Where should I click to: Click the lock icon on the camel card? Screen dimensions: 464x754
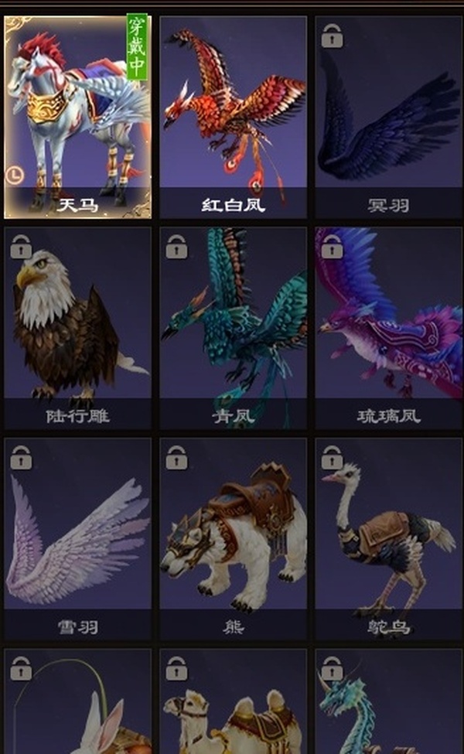(x=176, y=668)
